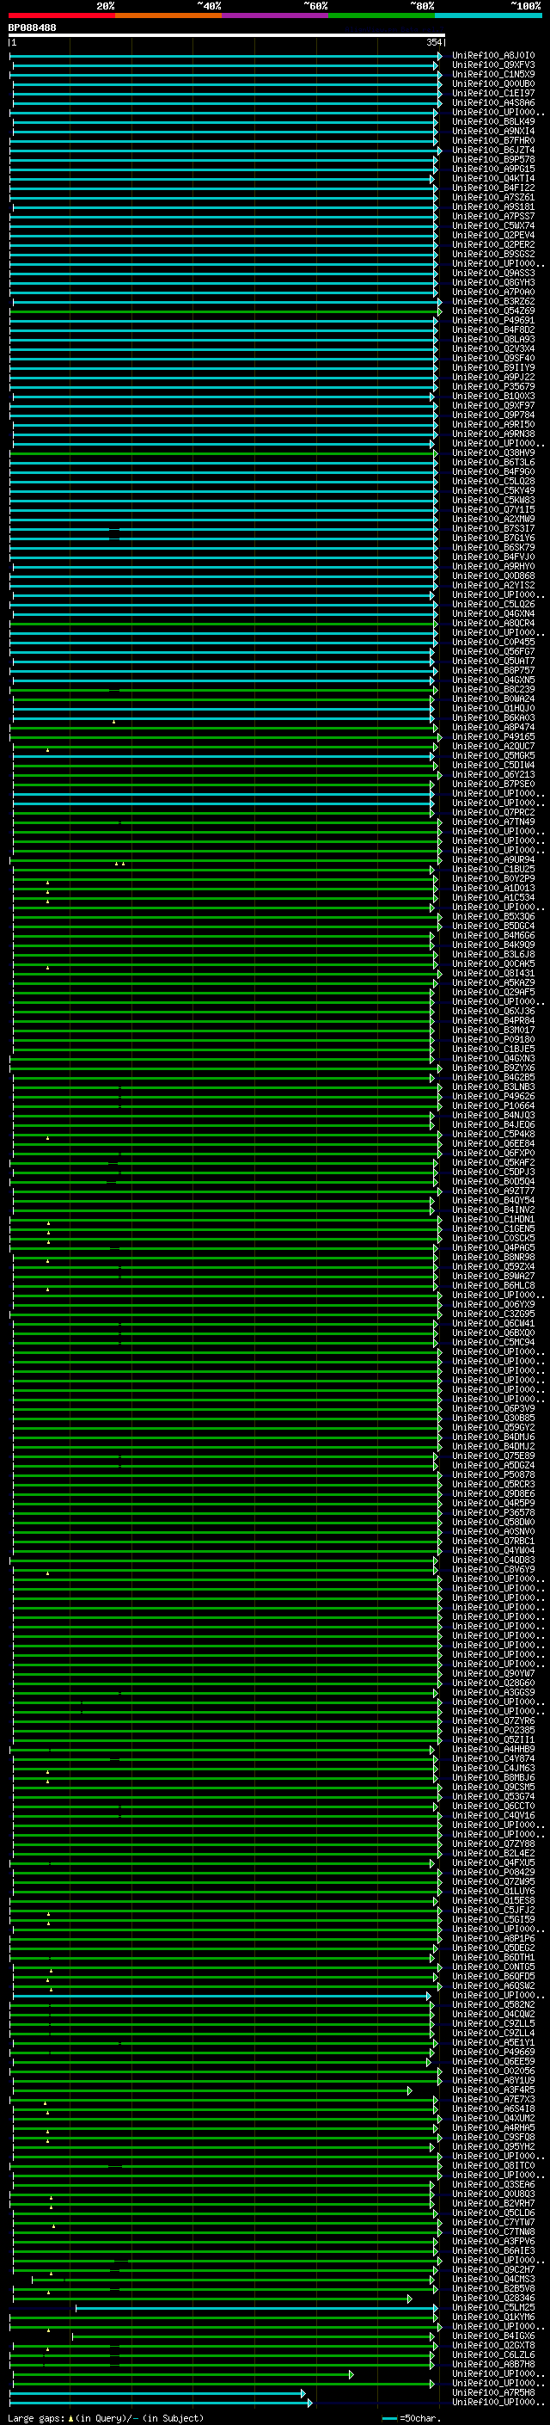Select label UniRef100_Q6EE84

click(x=493, y=1144)
